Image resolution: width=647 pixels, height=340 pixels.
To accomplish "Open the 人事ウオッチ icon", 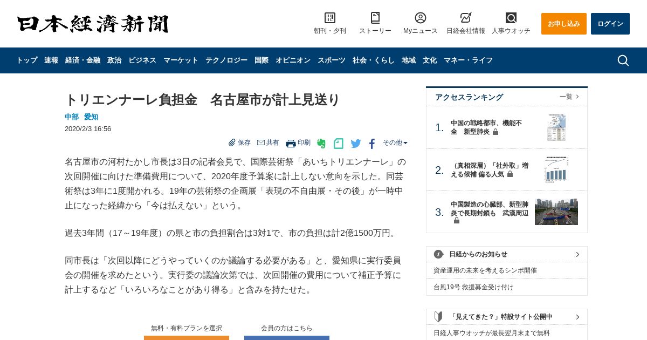I will click(511, 18).
